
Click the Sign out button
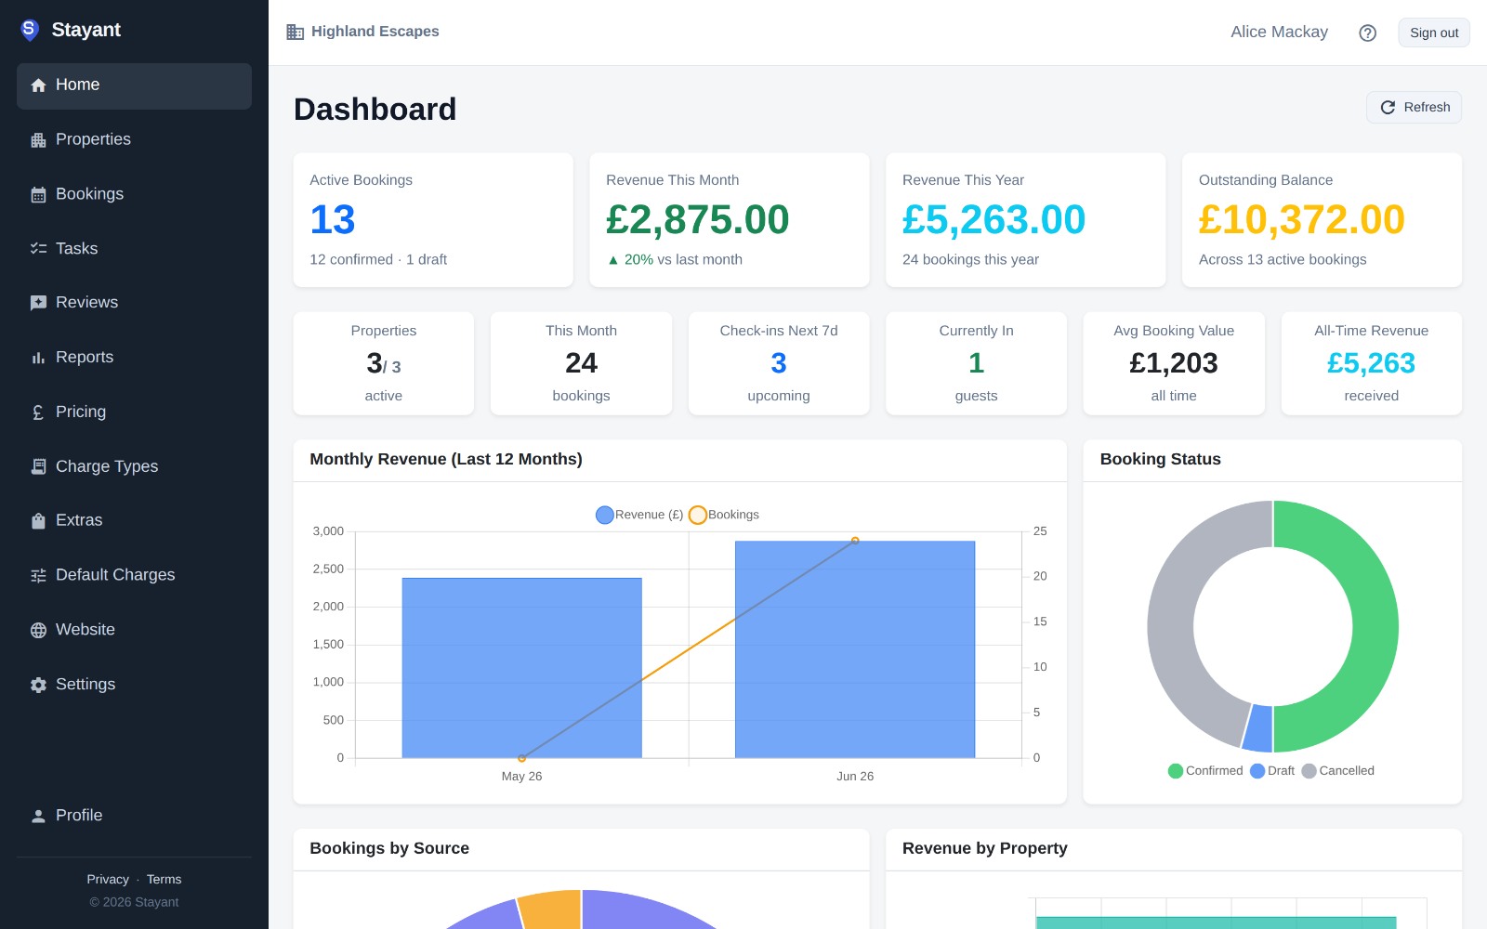[x=1434, y=33]
